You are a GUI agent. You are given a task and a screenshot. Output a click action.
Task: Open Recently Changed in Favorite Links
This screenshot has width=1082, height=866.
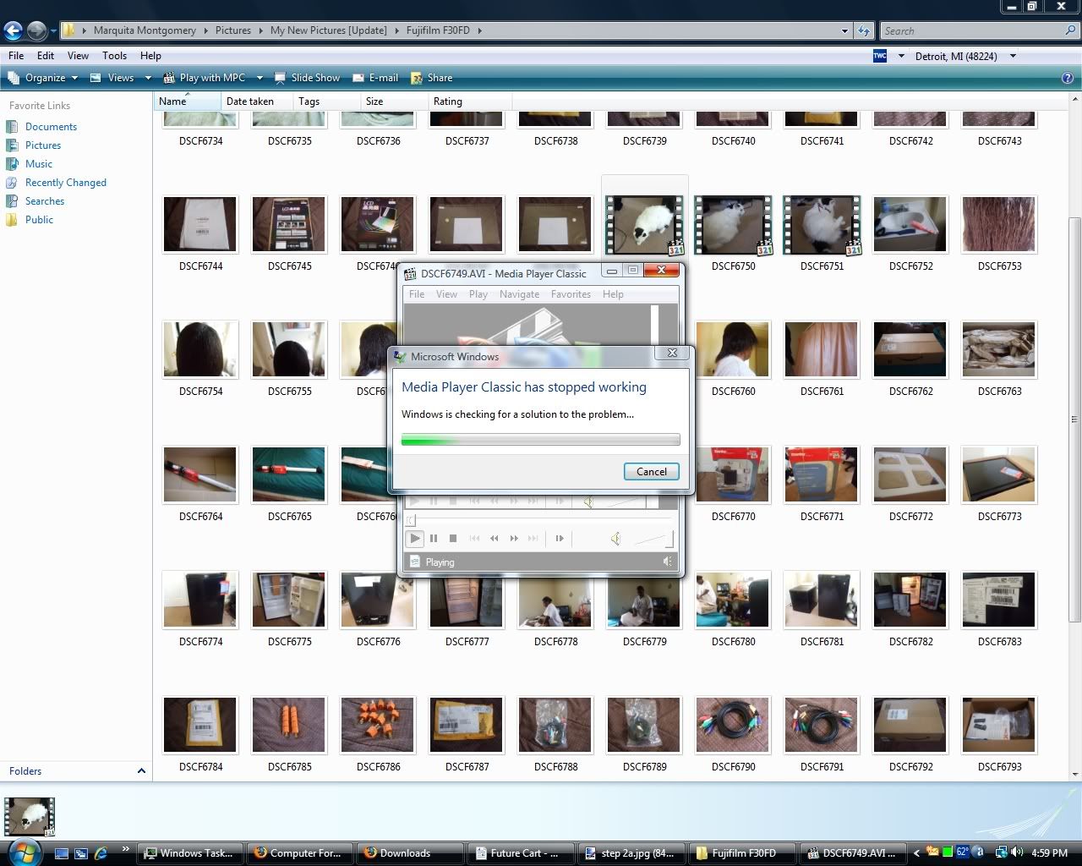(66, 183)
